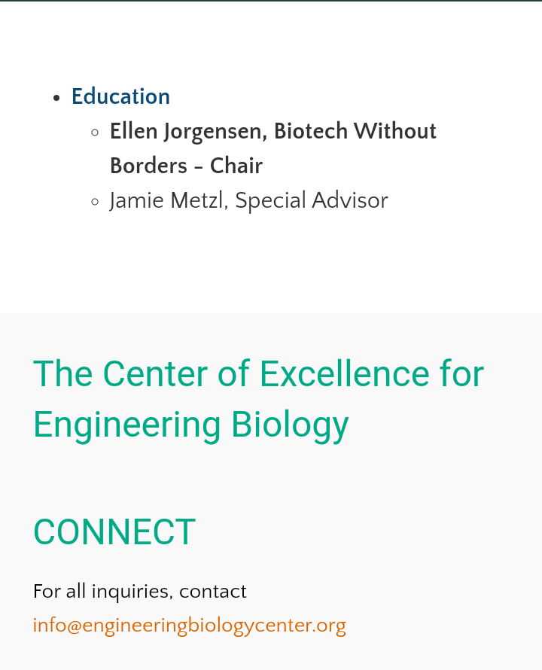Click the solid bullet beside Education
542x670 pixels.
pyautogui.click(x=57, y=98)
